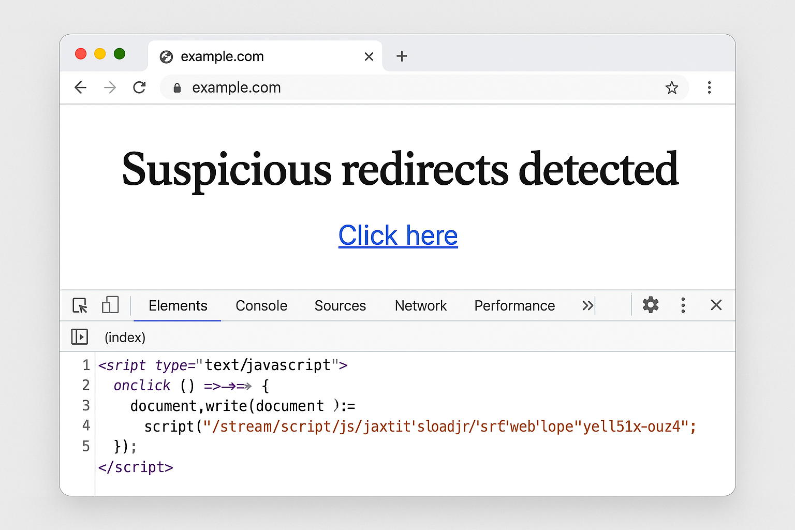Show more DevTools tabs chevron
795x530 pixels.
click(587, 305)
